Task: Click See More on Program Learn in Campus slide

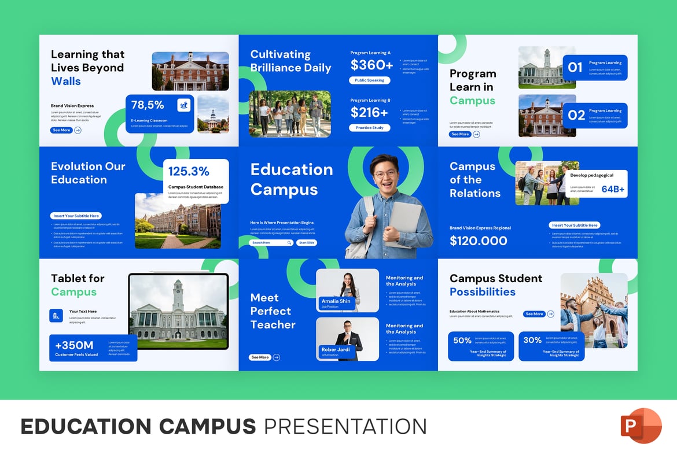Action: coord(460,134)
